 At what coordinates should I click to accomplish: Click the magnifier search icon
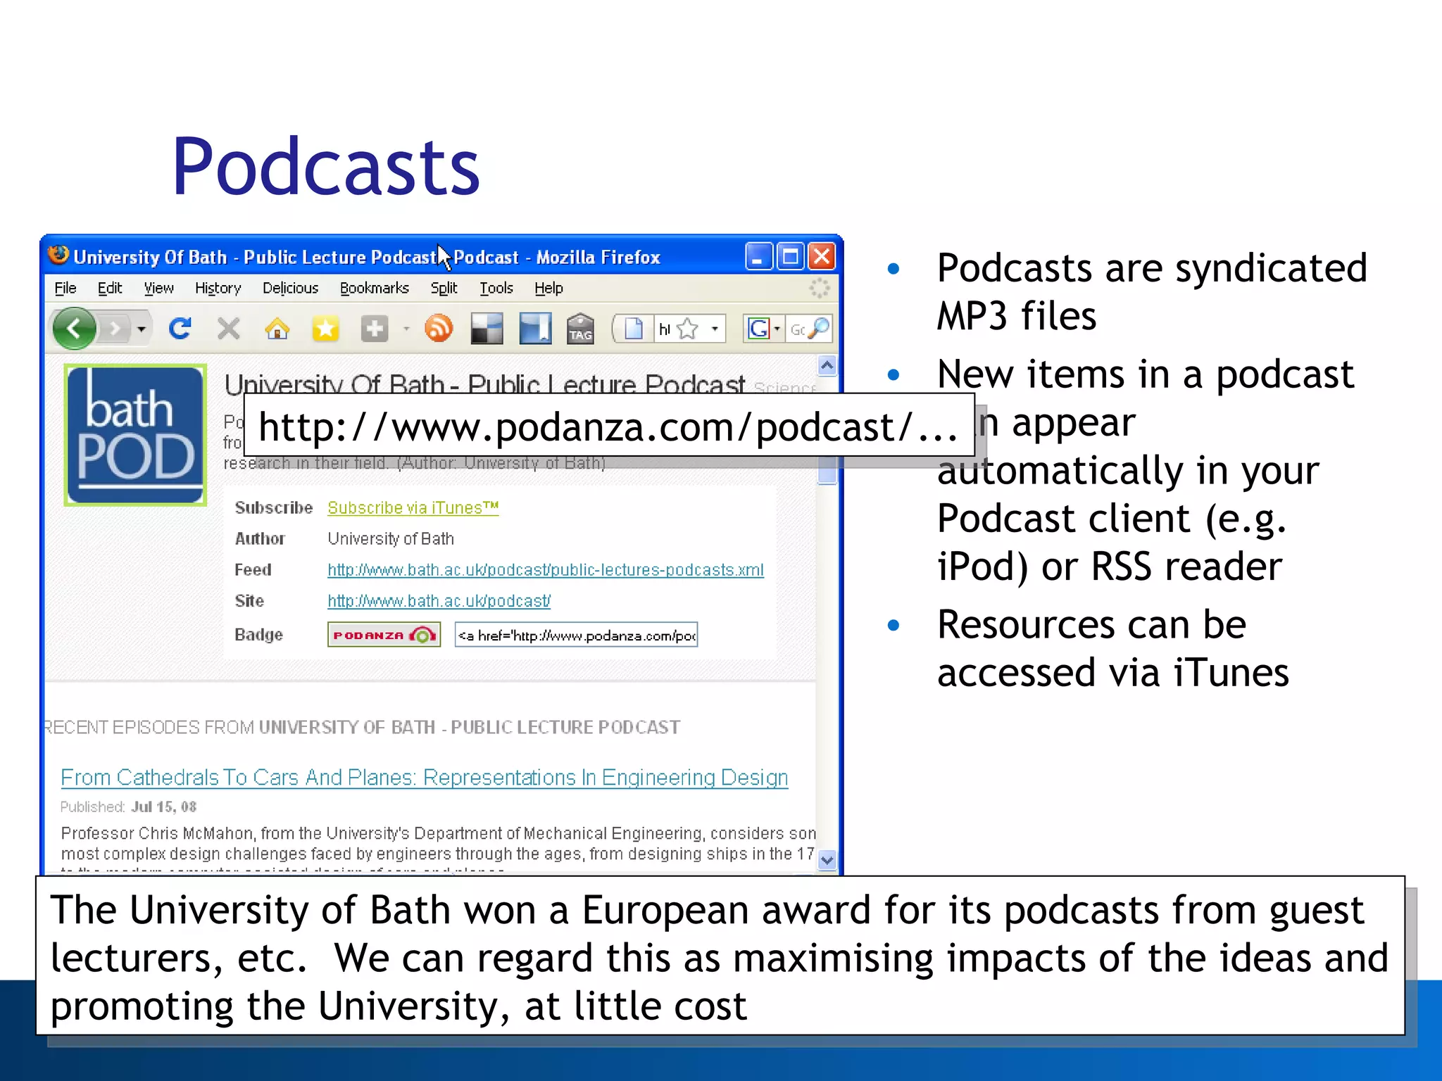819,329
